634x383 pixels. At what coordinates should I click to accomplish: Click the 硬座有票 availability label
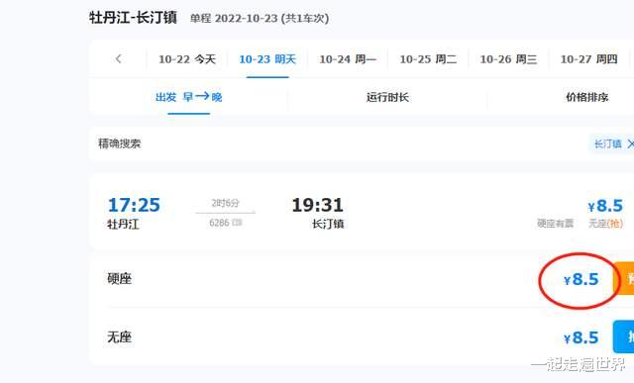tap(555, 223)
